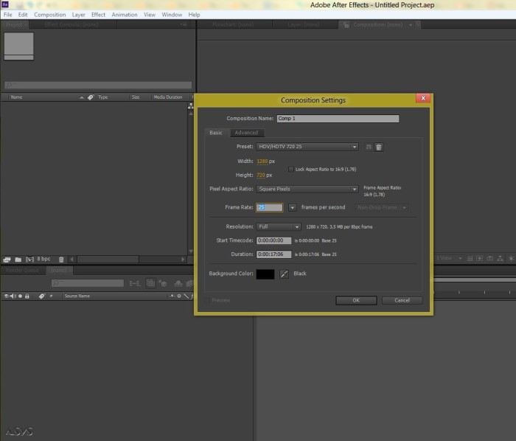
Task: Open the File menu
Action: click(7, 15)
